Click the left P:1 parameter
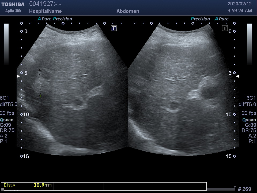257x193 pixels. pos(3,141)
